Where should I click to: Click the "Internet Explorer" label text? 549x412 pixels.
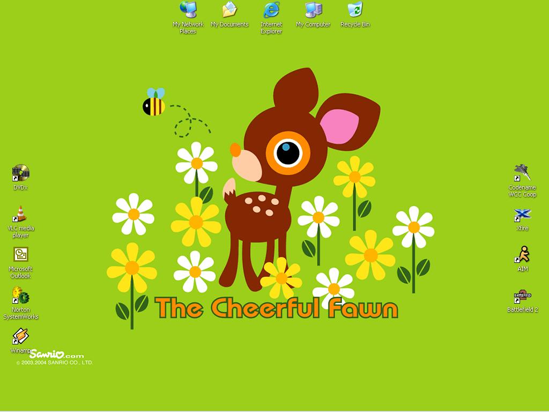[x=271, y=28]
